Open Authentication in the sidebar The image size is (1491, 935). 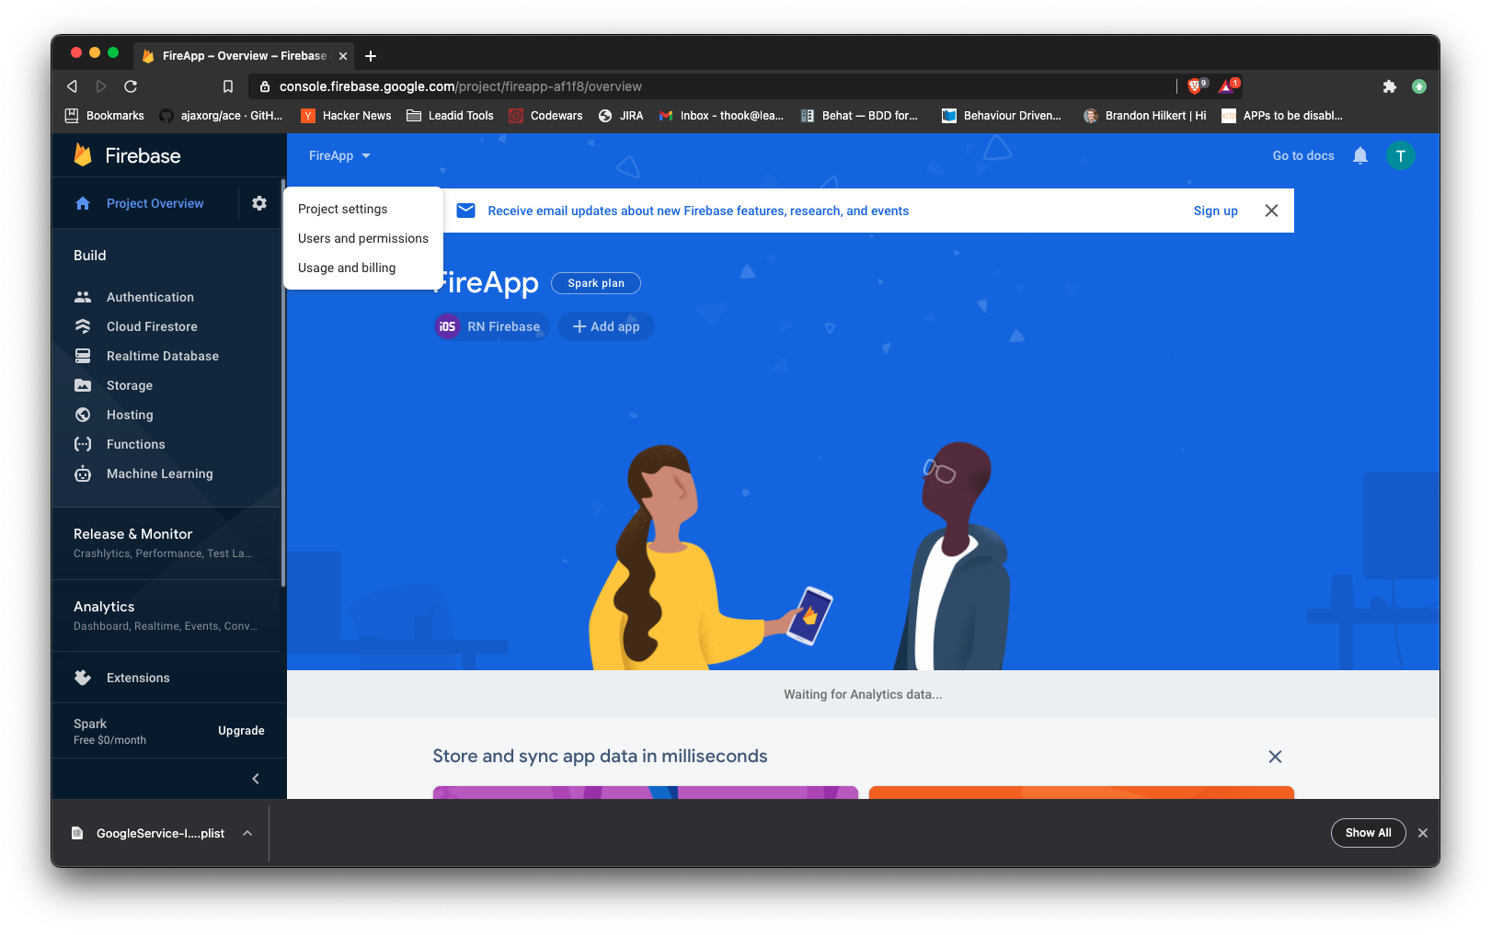150,297
